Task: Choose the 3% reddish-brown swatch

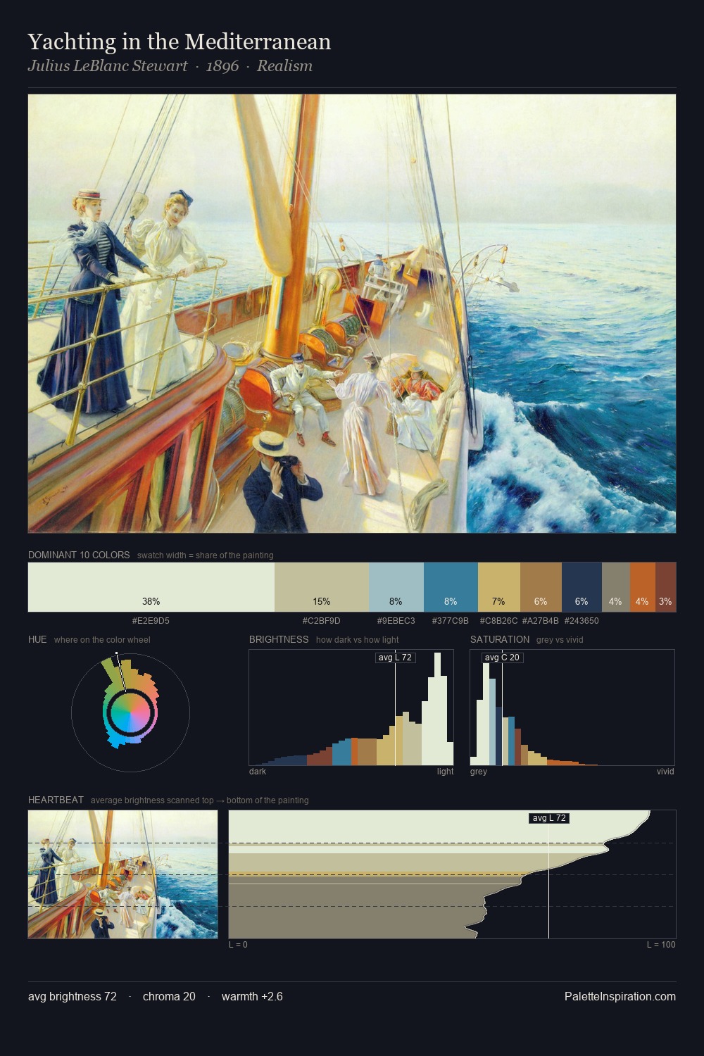Action: (666, 587)
